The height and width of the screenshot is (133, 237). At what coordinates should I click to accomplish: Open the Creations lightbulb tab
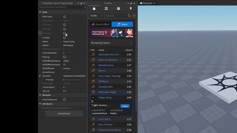pos(131,8)
